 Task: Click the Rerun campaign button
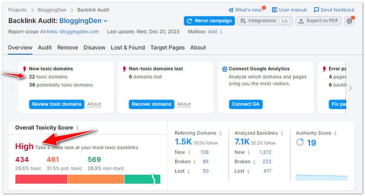(x=209, y=21)
